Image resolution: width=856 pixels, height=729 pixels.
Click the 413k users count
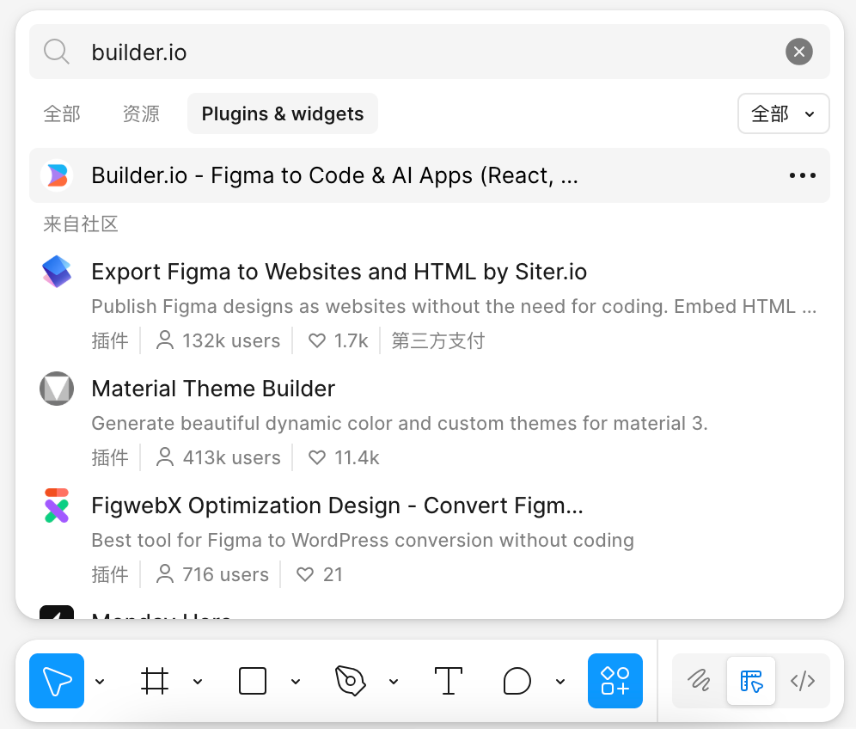tap(217, 457)
